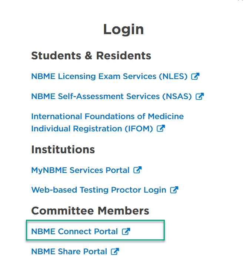The height and width of the screenshot is (275, 244).
Task: Click external-link icon beside MyNBME Services Portal
Action: (137, 170)
